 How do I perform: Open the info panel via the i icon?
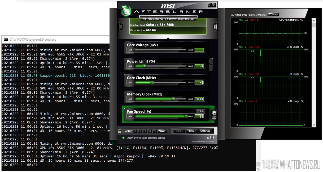(215, 27)
